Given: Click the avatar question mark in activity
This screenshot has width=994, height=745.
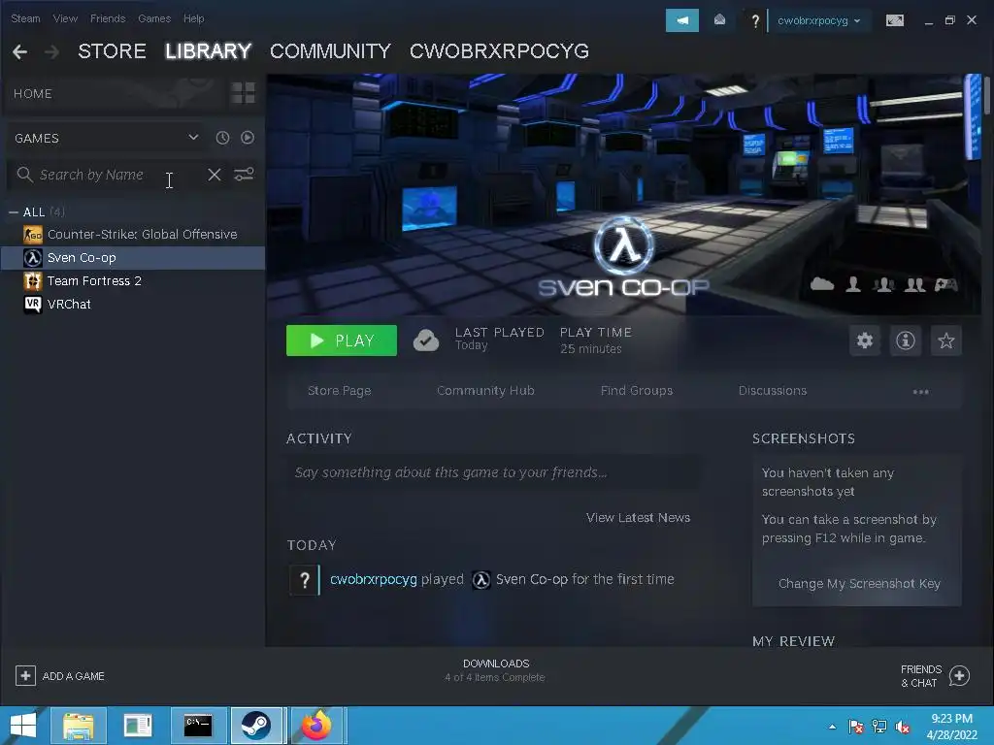Looking at the screenshot, I should coord(304,580).
